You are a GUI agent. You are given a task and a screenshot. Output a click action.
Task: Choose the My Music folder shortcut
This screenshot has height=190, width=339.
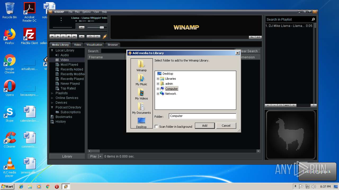(141, 80)
